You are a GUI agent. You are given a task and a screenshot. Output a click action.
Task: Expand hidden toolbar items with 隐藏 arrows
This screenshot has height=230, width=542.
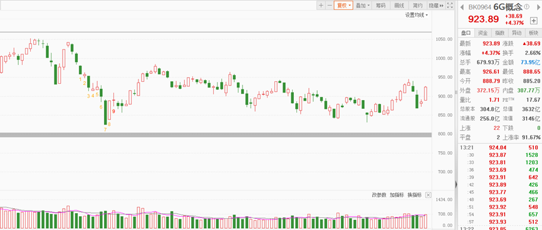pyautogui.click(x=436, y=5)
